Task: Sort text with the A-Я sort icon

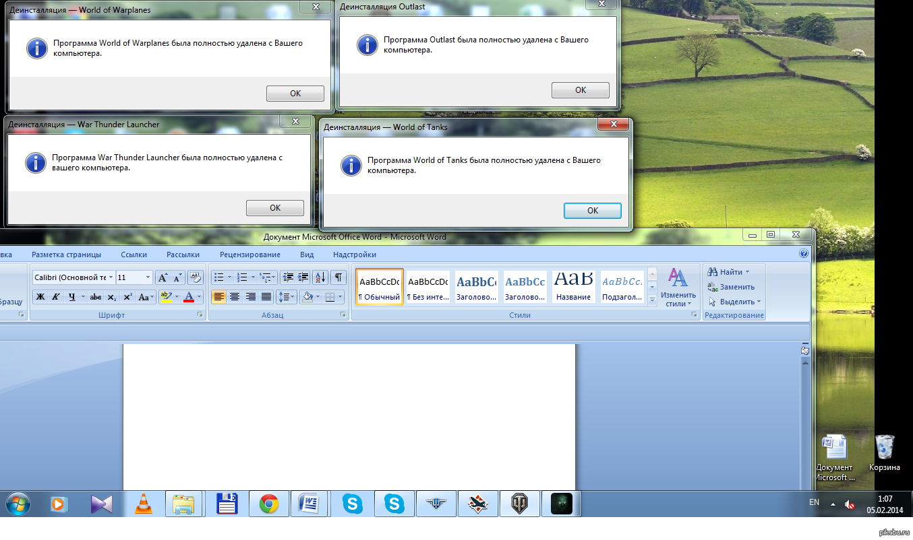Action: [321, 277]
